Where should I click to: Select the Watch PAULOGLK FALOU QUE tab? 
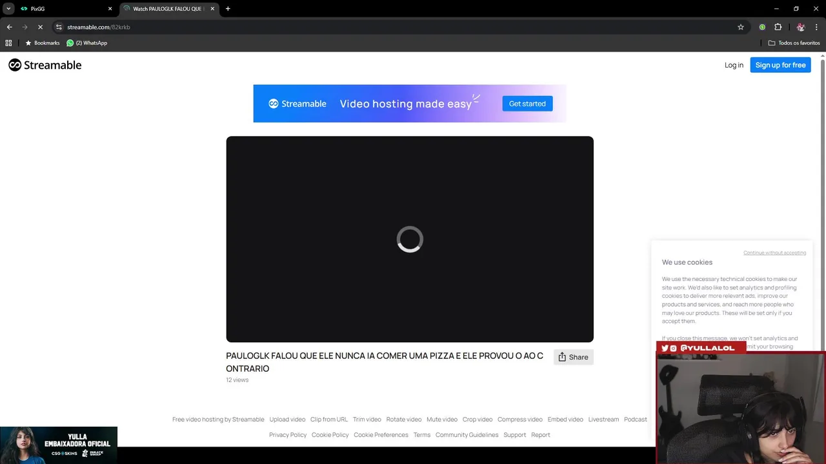169,9
